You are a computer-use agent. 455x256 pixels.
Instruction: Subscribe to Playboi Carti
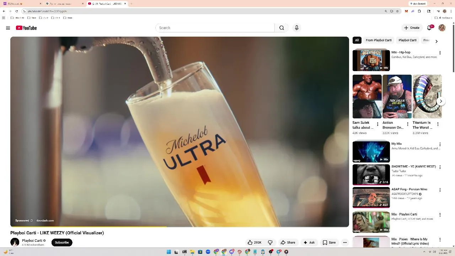coord(62,242)
